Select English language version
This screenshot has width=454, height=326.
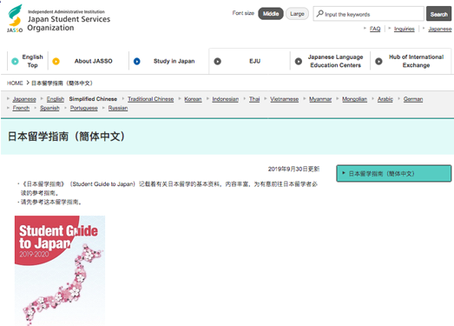click(56, 99)
